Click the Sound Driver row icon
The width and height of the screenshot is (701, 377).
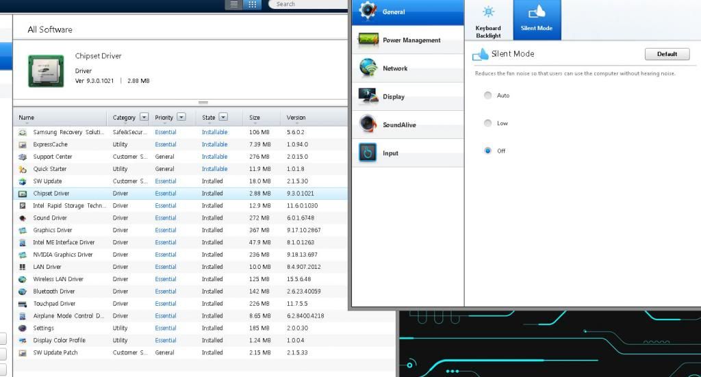click(23, 218)
